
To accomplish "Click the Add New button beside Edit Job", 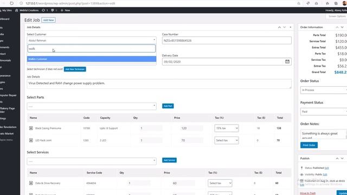I will [x=48, y=20].
